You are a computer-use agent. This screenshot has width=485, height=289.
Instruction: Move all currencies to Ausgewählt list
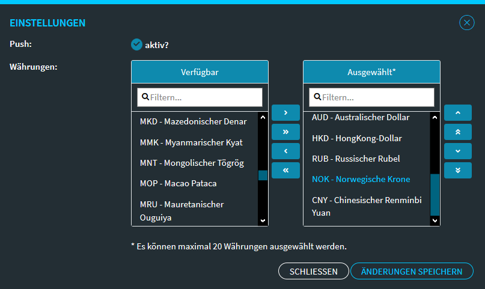coord(285,132)
